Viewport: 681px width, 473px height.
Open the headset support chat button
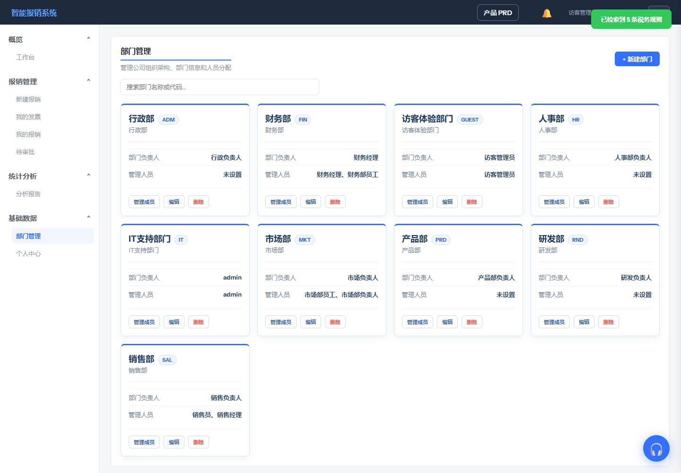656,448
